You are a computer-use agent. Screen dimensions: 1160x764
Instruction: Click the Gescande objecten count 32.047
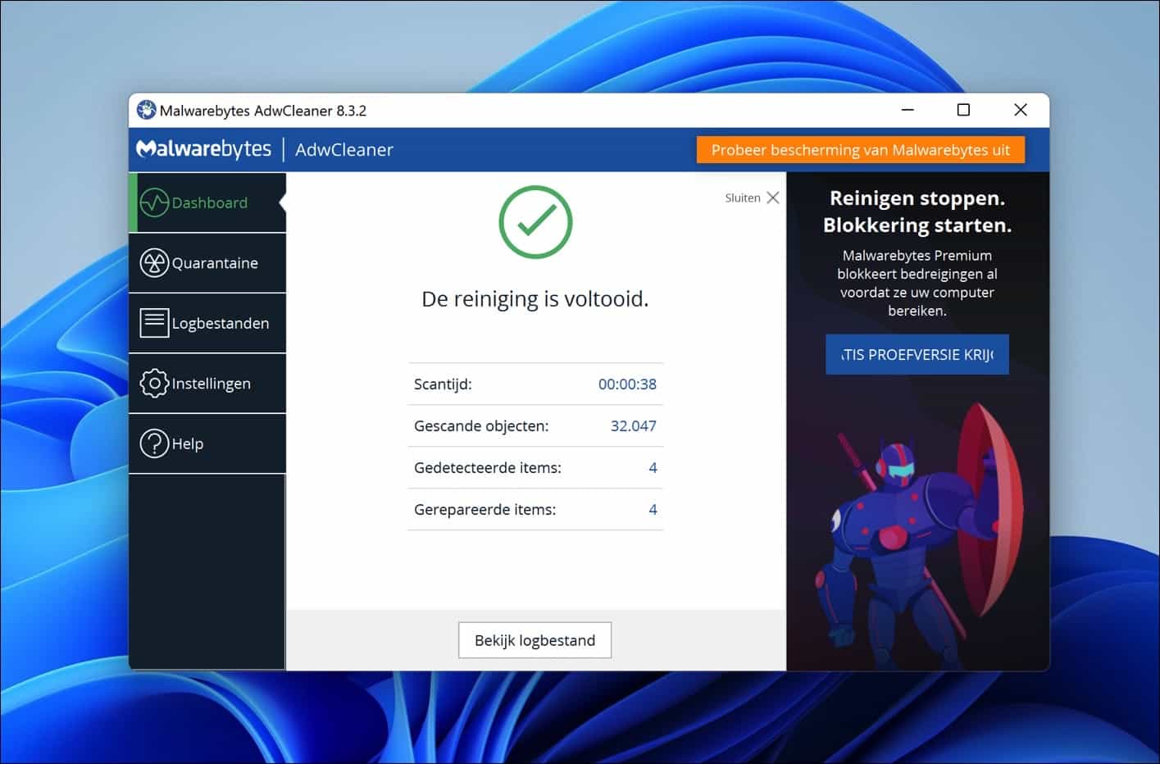(633, 425)
